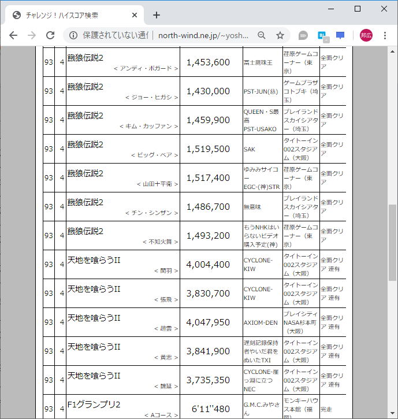Select score 3,735,350

[208, 380]
